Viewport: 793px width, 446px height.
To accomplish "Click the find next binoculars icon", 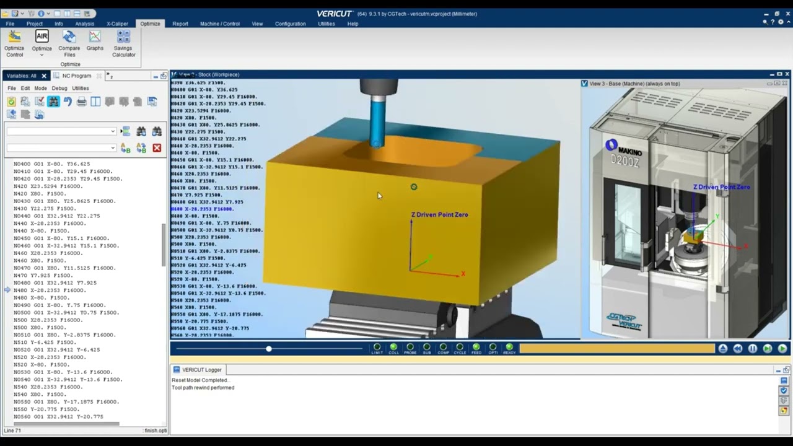I will click(x=141, y=131).
